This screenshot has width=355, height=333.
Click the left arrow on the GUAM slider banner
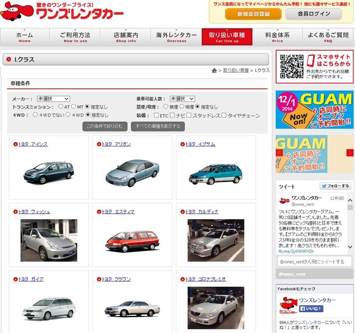coord(279,153)
